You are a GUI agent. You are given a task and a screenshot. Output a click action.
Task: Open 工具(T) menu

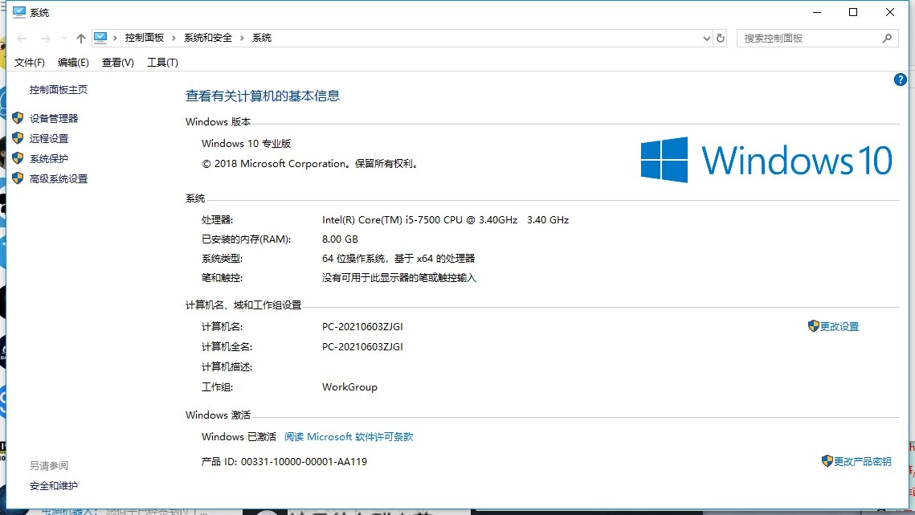(162, 63)
